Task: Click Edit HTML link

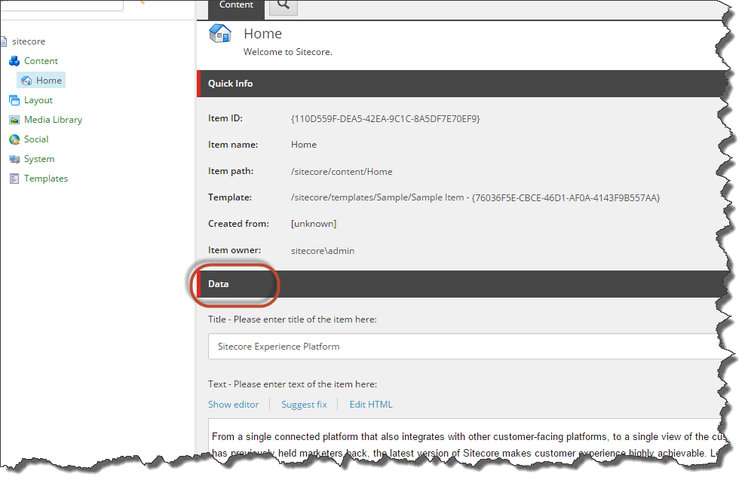Action: point(371,405)
